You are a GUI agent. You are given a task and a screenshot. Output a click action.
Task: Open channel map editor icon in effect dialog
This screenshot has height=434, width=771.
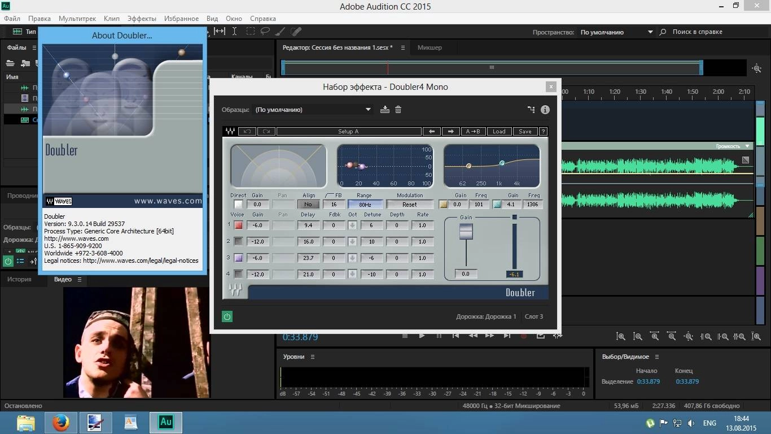531,110
